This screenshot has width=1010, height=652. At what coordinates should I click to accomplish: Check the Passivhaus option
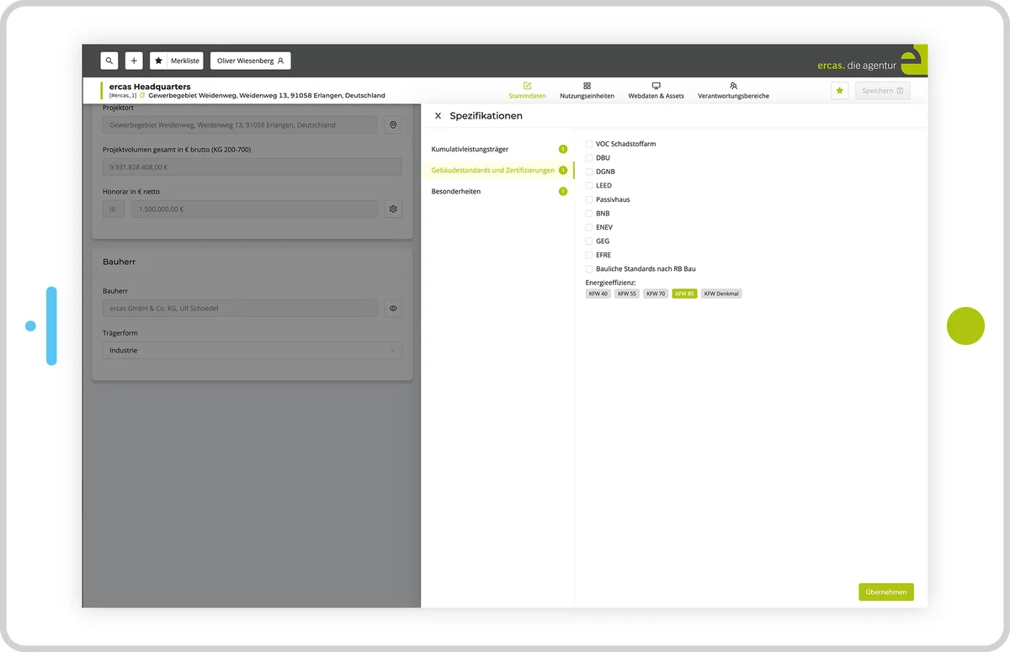588,199
